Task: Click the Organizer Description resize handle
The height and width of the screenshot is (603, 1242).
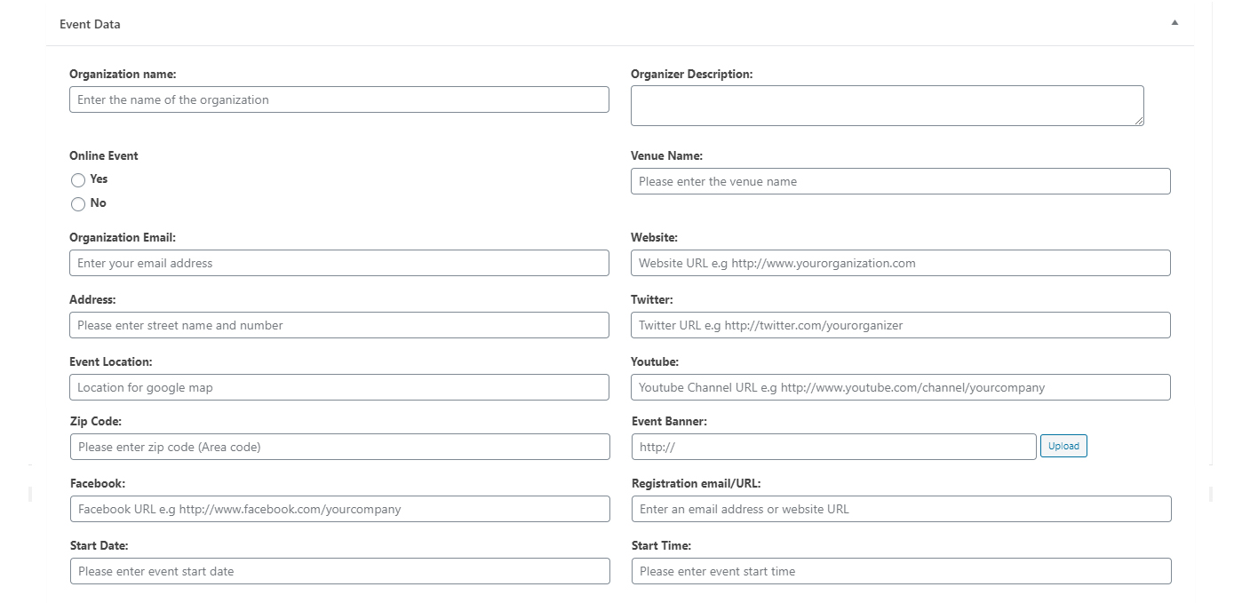Action: 1139,121
